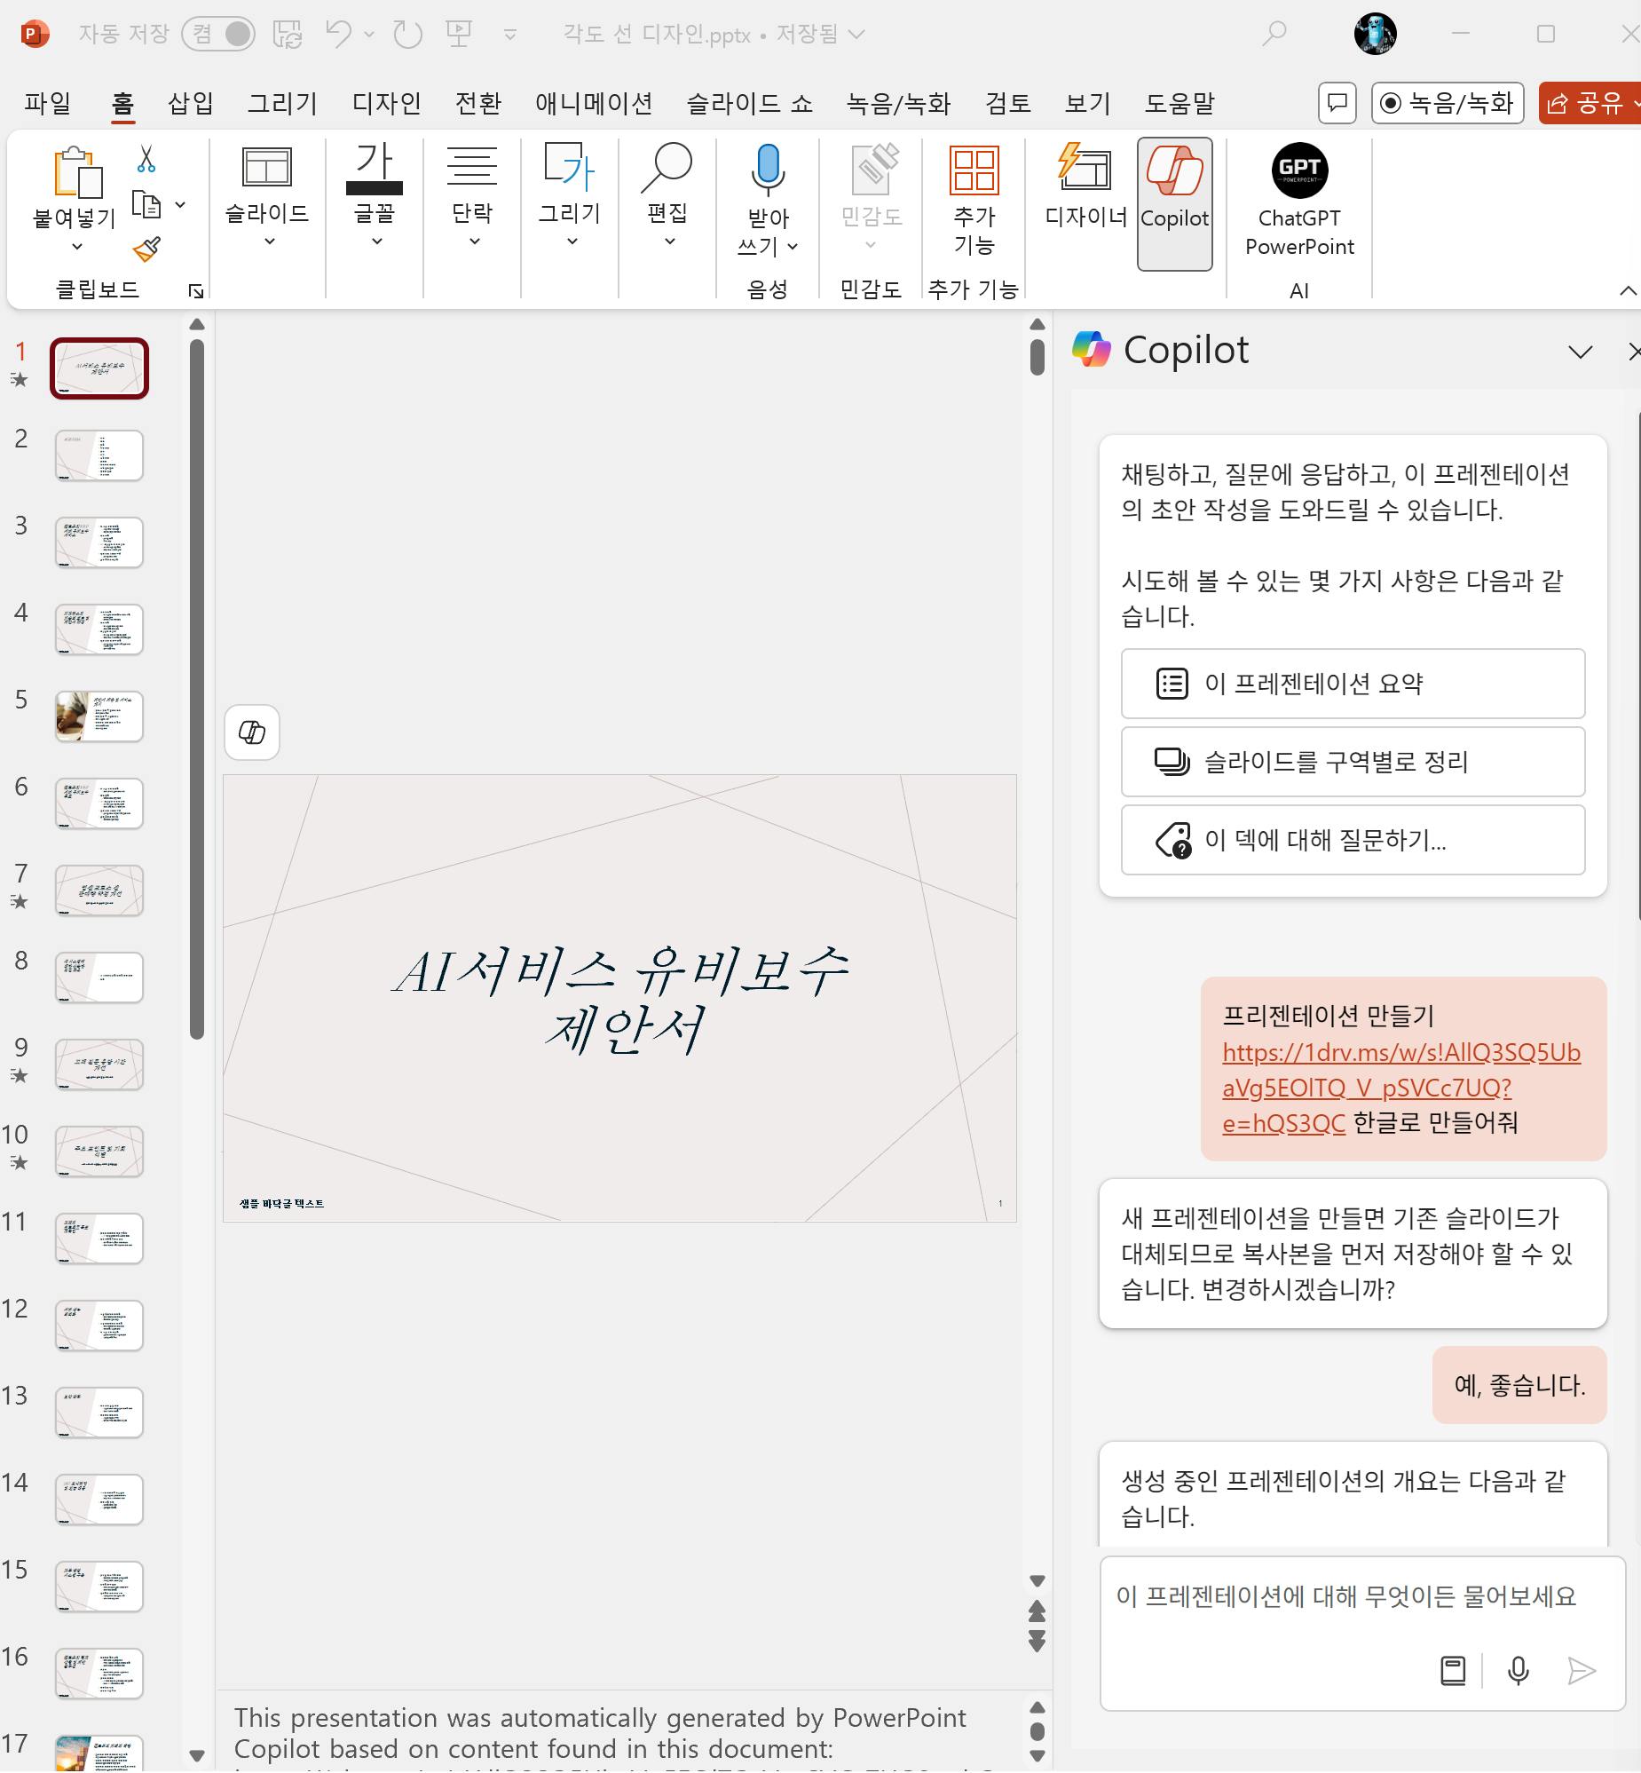Collapse the ribbon with the chevron
Image resolution: width=1641 pixels, height=1773 pixels.
coord(1627,290)
